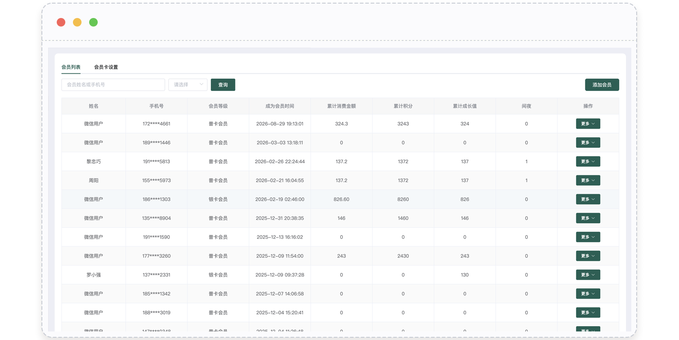
Task: Click the red window close dot
Action: click(61, 22)
